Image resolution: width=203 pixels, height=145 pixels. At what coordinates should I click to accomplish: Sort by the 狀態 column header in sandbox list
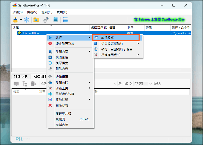[135, 28]
